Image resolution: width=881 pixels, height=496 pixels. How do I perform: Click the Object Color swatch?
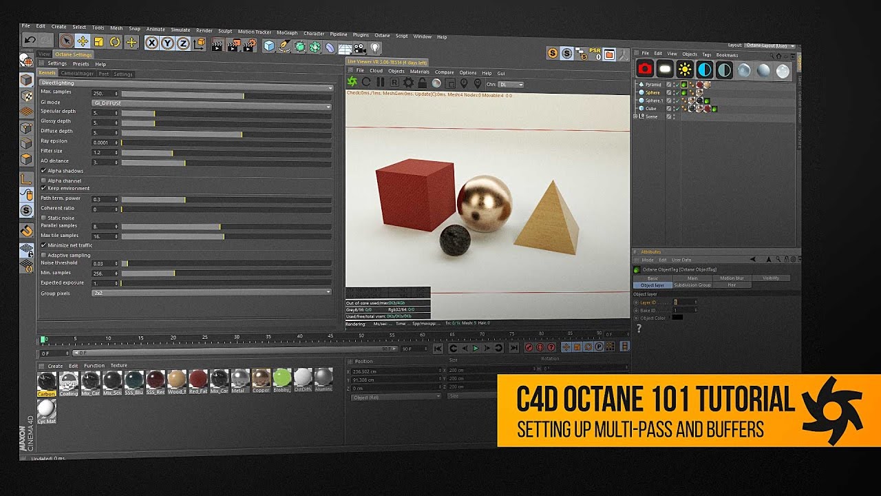[x=677, y=318]
